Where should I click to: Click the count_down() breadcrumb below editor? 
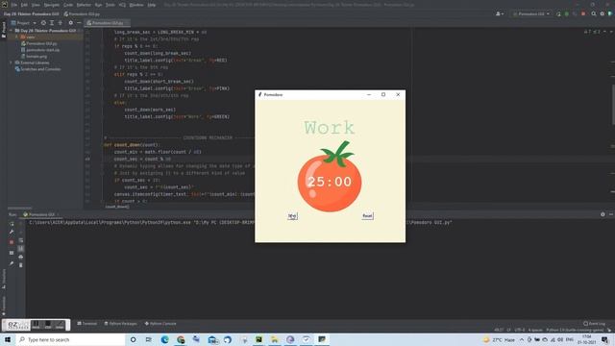[x=117, y=207]
